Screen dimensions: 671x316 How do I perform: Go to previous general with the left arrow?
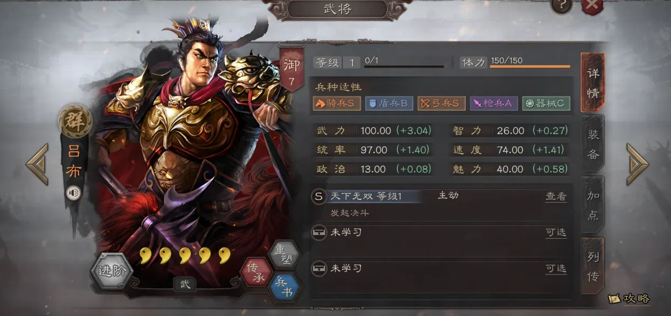(37, 164)
